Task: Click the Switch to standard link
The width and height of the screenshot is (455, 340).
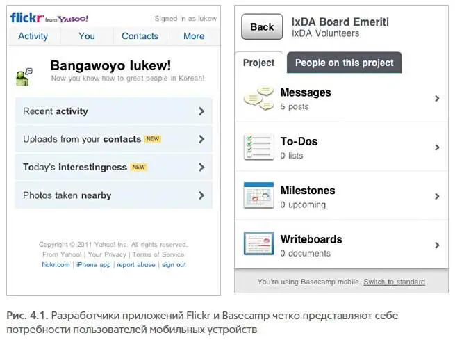Action: [394, 282]
